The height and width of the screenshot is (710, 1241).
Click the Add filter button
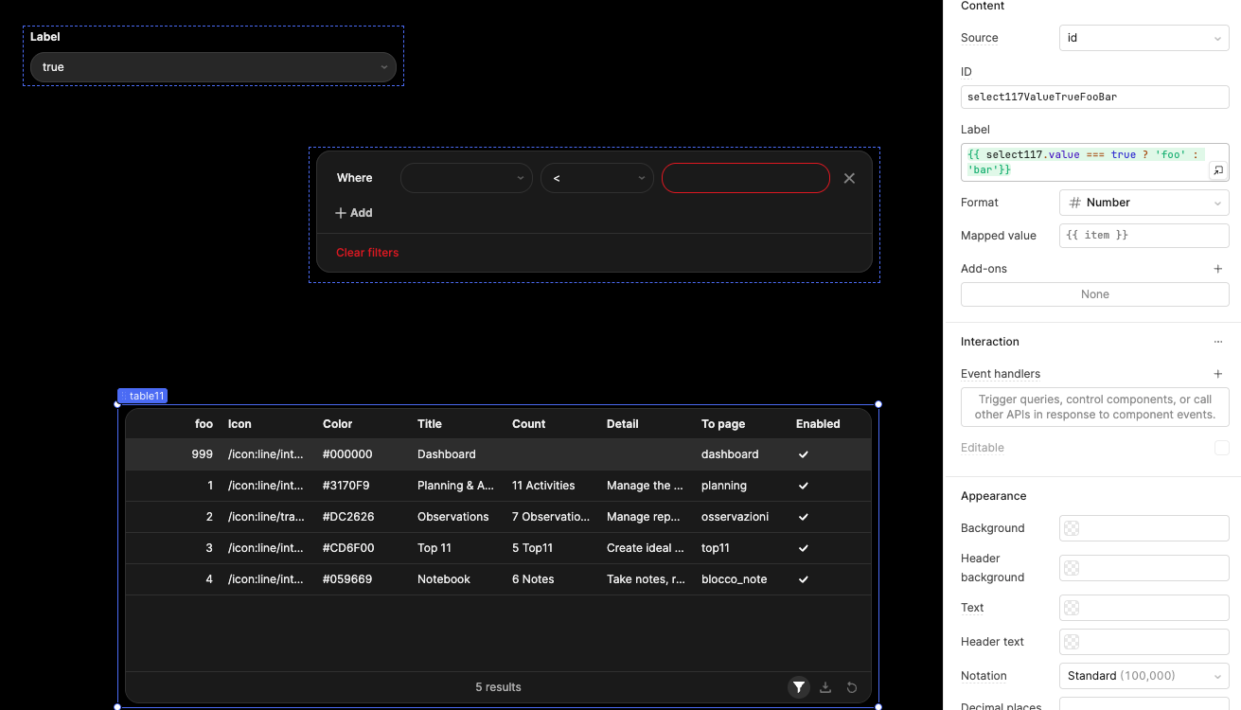(354, 213)
